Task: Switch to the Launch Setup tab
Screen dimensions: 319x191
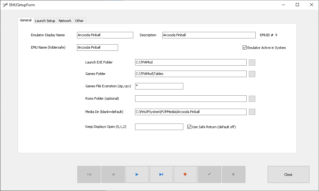Action: pos(45,21)
